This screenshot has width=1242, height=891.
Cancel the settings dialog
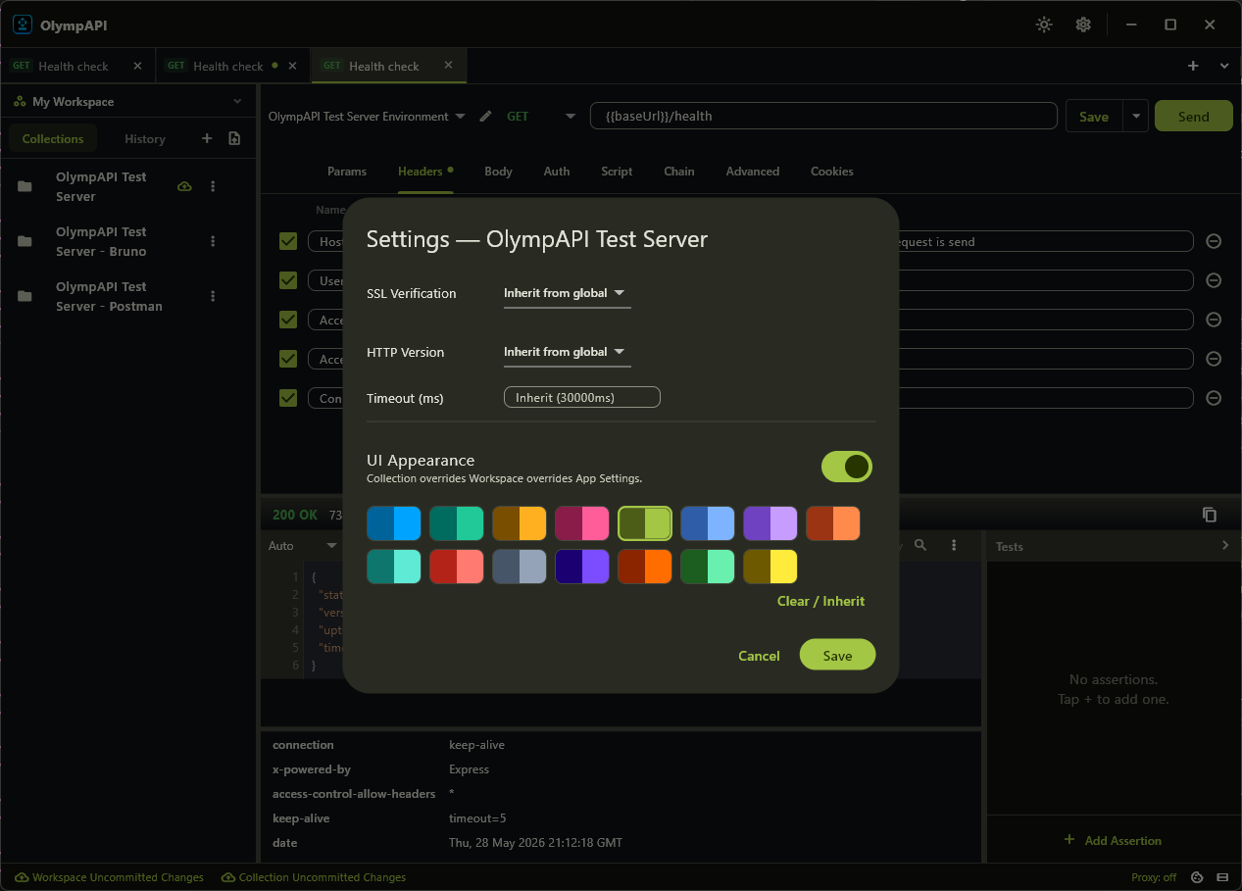[759, 656]
